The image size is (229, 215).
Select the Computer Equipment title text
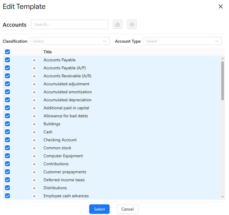pyautogui.click(x=63, y=156)
